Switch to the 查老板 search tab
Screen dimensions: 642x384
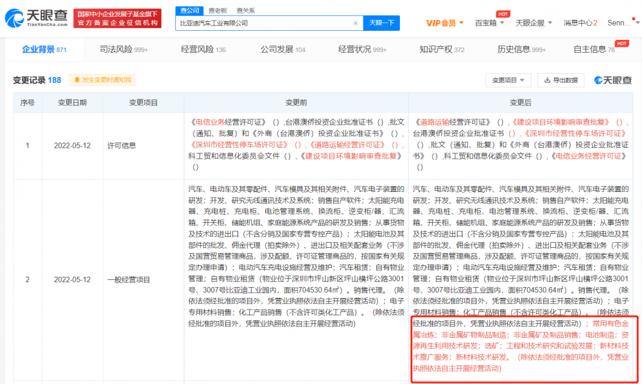click(217, 10)
